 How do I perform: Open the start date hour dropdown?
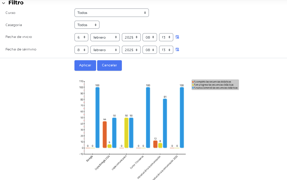click(x=150, y=37)
